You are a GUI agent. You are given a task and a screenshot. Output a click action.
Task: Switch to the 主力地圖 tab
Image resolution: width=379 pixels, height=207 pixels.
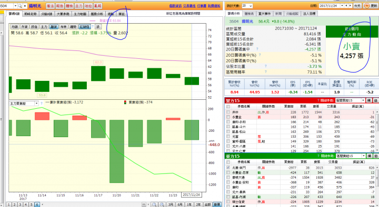click(80, 14)
